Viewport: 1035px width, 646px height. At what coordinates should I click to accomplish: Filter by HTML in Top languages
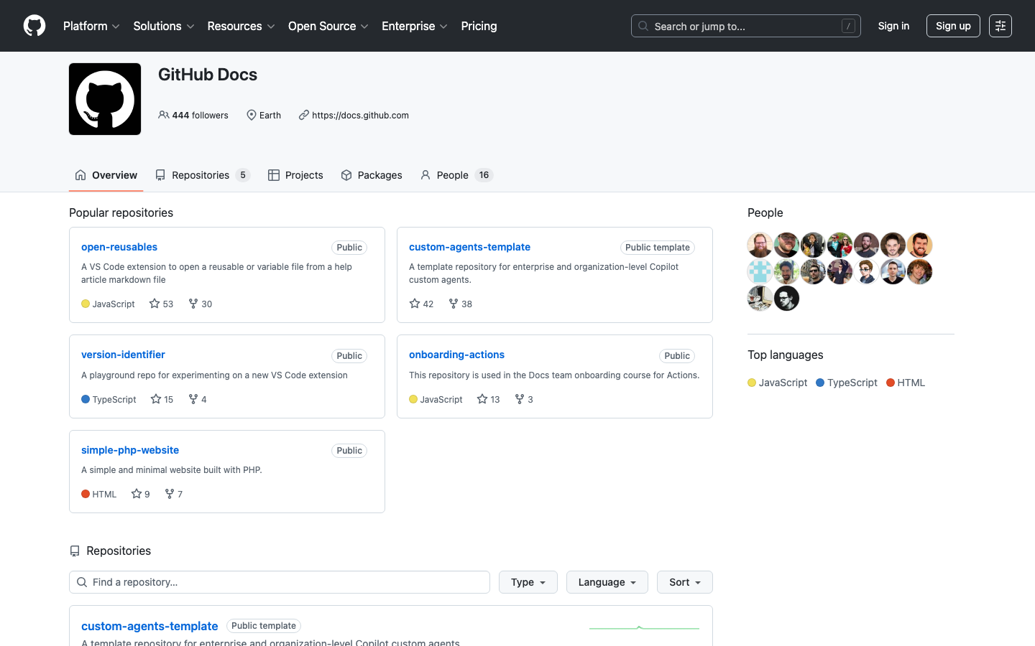tap(906, 383)
